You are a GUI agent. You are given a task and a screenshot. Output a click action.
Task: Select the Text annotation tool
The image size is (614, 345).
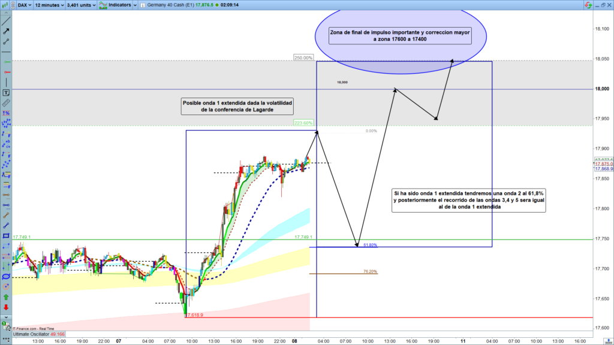coord(6,93)
